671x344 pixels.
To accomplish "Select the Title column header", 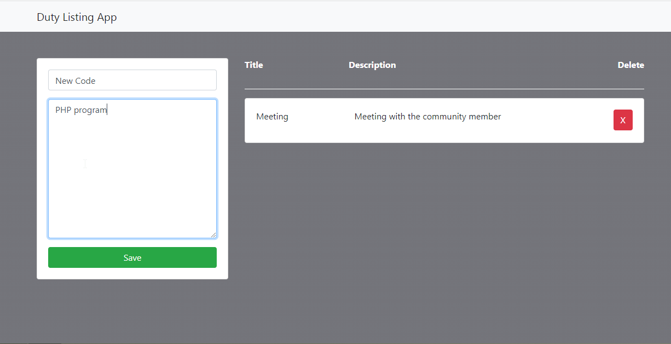I will coord(254,65).
